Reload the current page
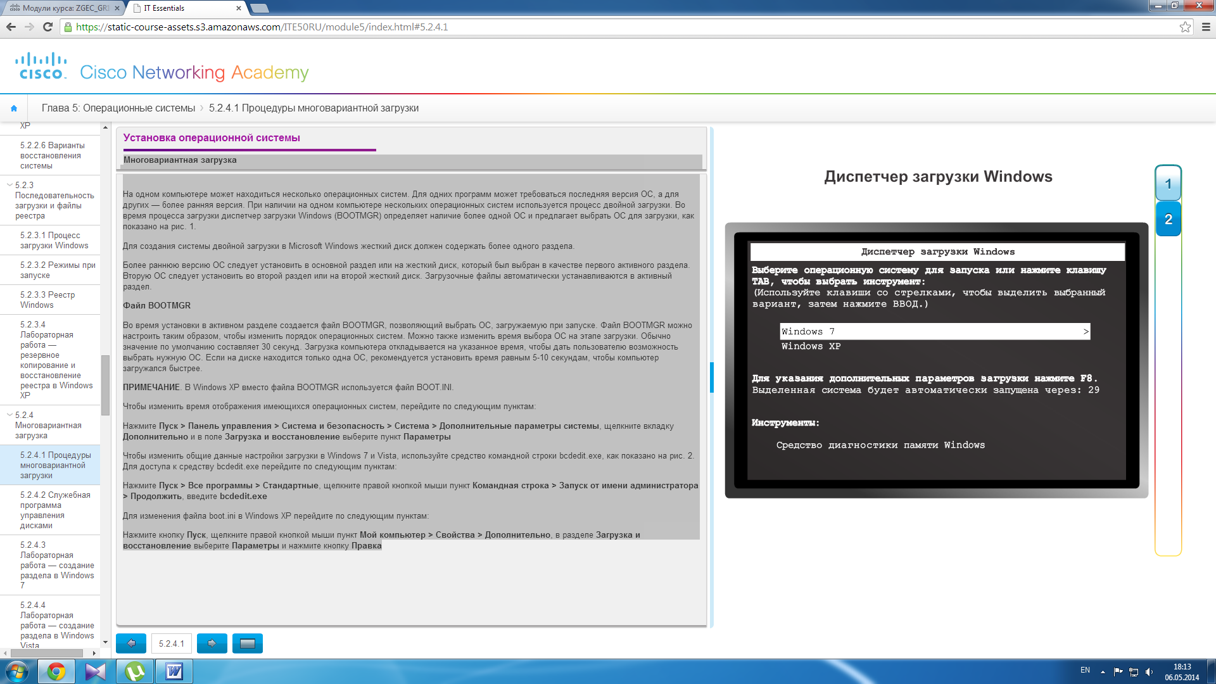This screenshot has width=1216, height=684. 47,27
